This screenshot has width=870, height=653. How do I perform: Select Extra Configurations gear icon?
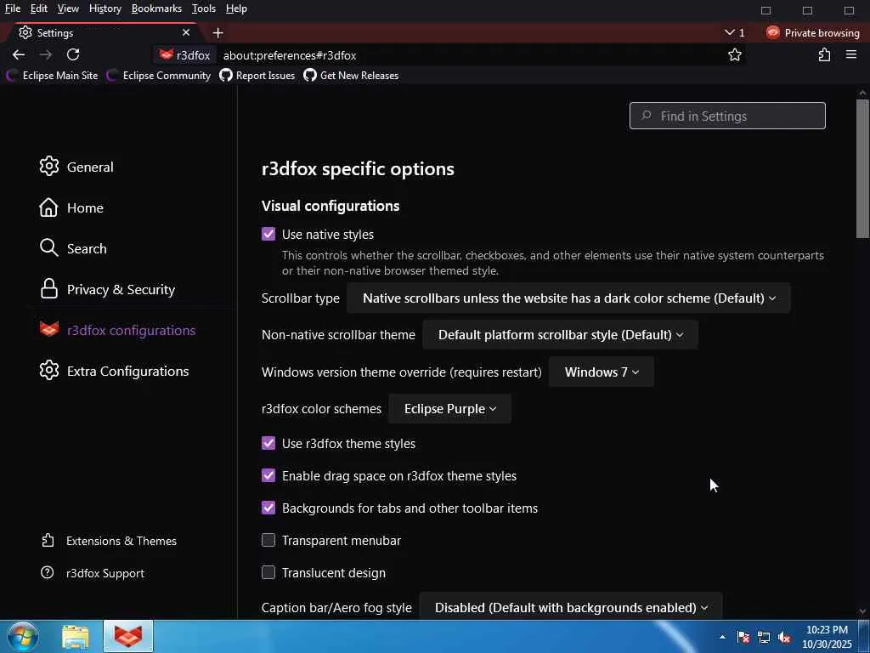(48, 371)
